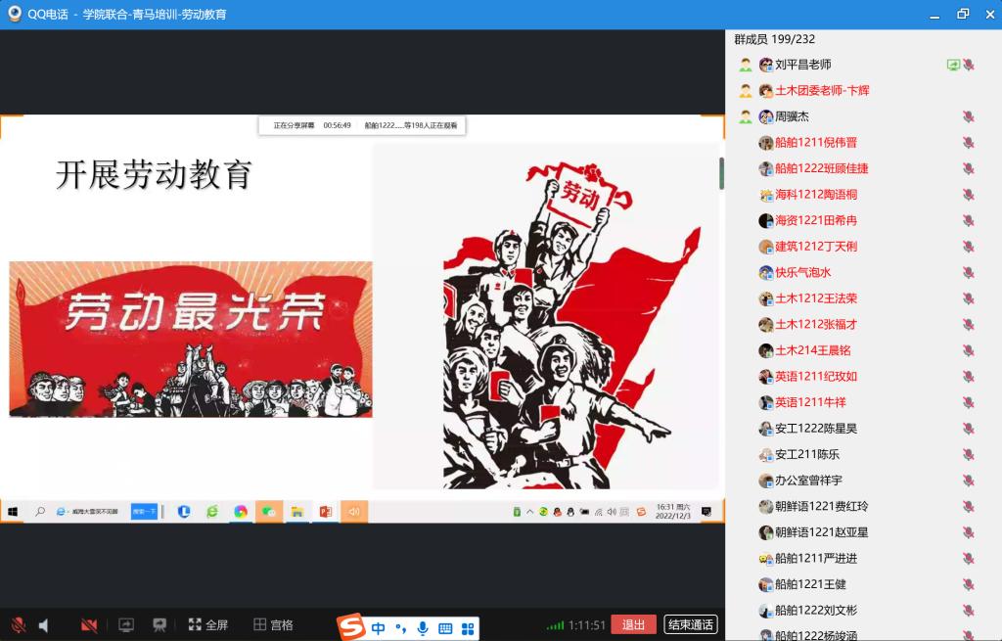Click the green screen-sharing icon beside 刘平昌老师
Screen dimensions: 1002x641
952,65
